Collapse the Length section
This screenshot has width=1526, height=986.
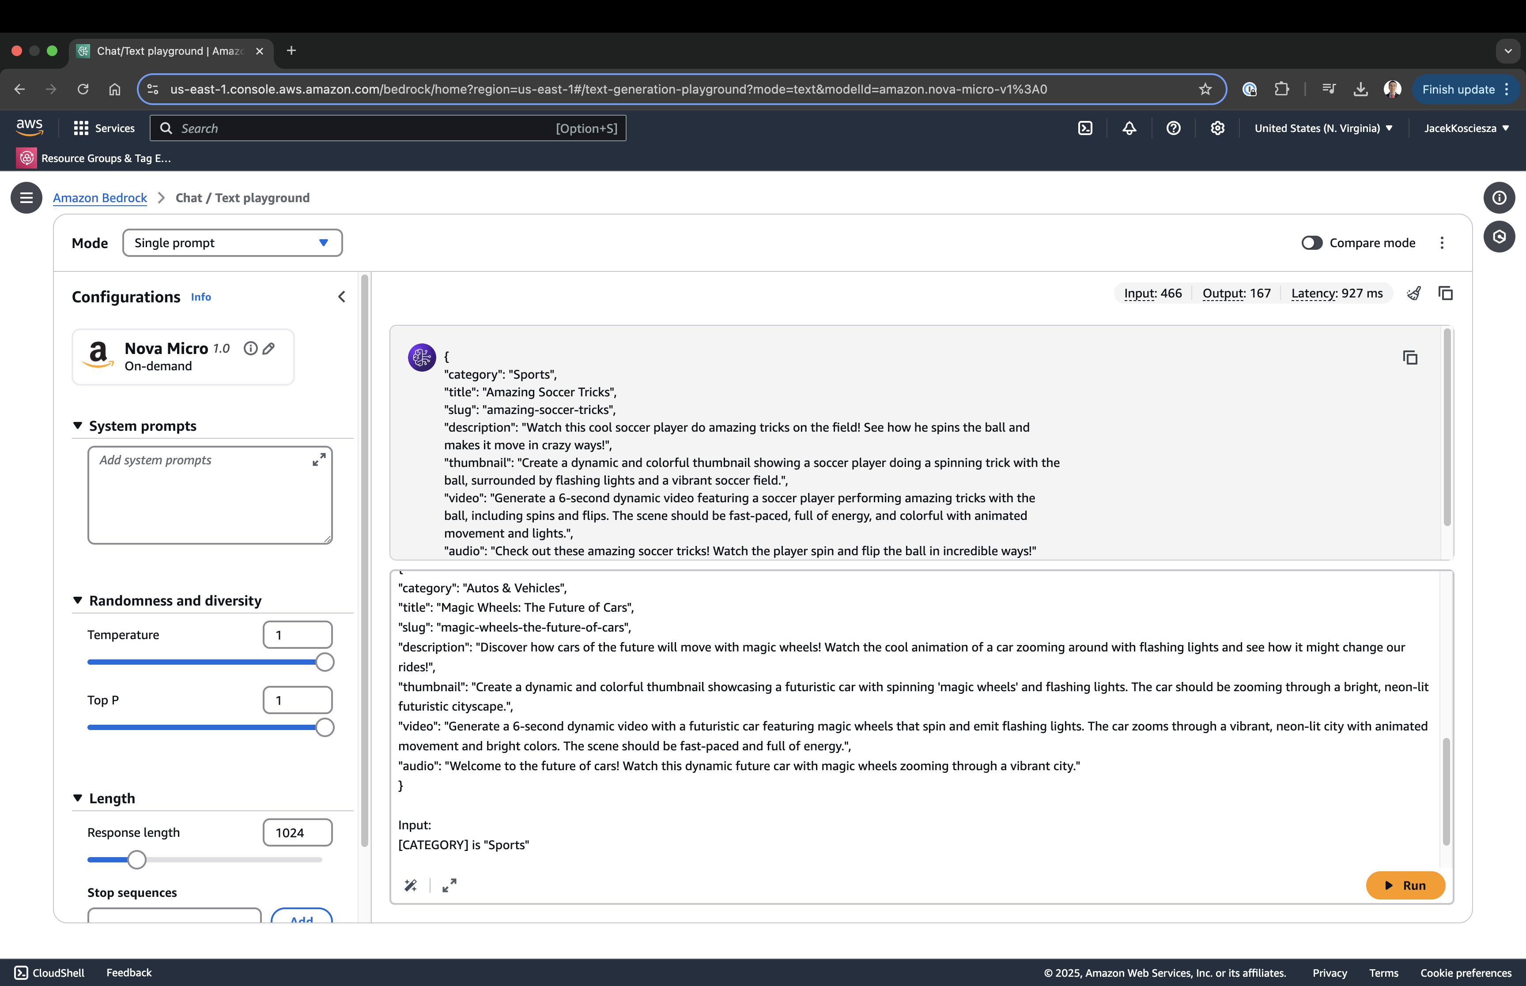click(x=77, y=798)
